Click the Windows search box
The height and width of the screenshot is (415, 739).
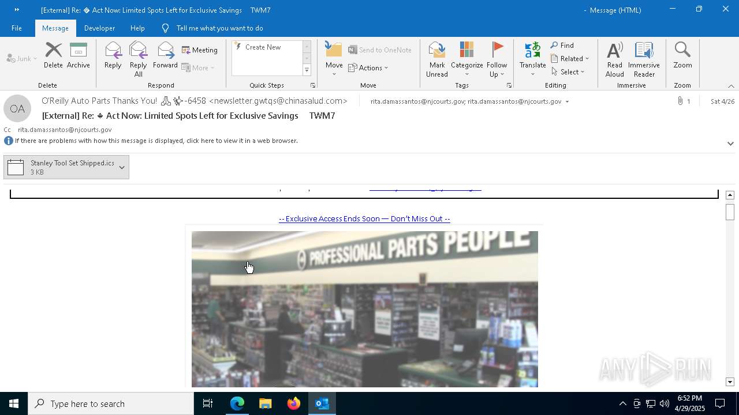(x=111, y=403)
